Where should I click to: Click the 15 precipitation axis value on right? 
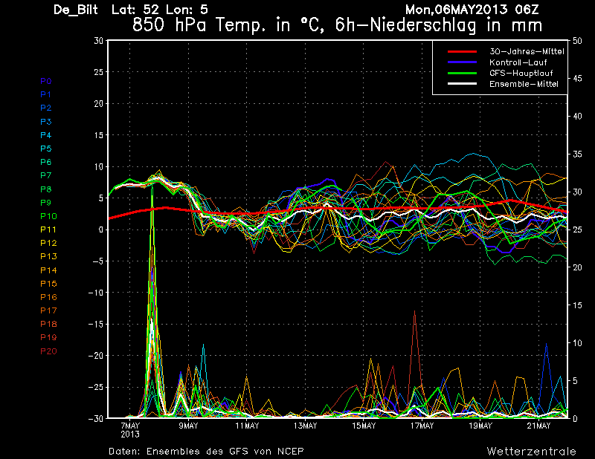click(x=577, y=305)
